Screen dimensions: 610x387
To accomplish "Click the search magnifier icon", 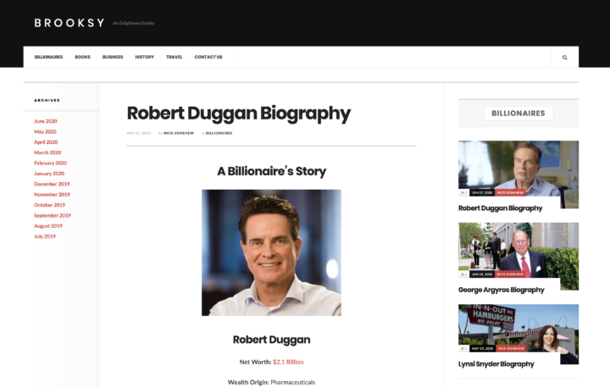I will click(x=564, y=58).
